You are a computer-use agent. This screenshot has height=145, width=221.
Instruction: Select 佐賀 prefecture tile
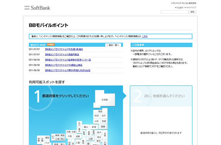42,140
